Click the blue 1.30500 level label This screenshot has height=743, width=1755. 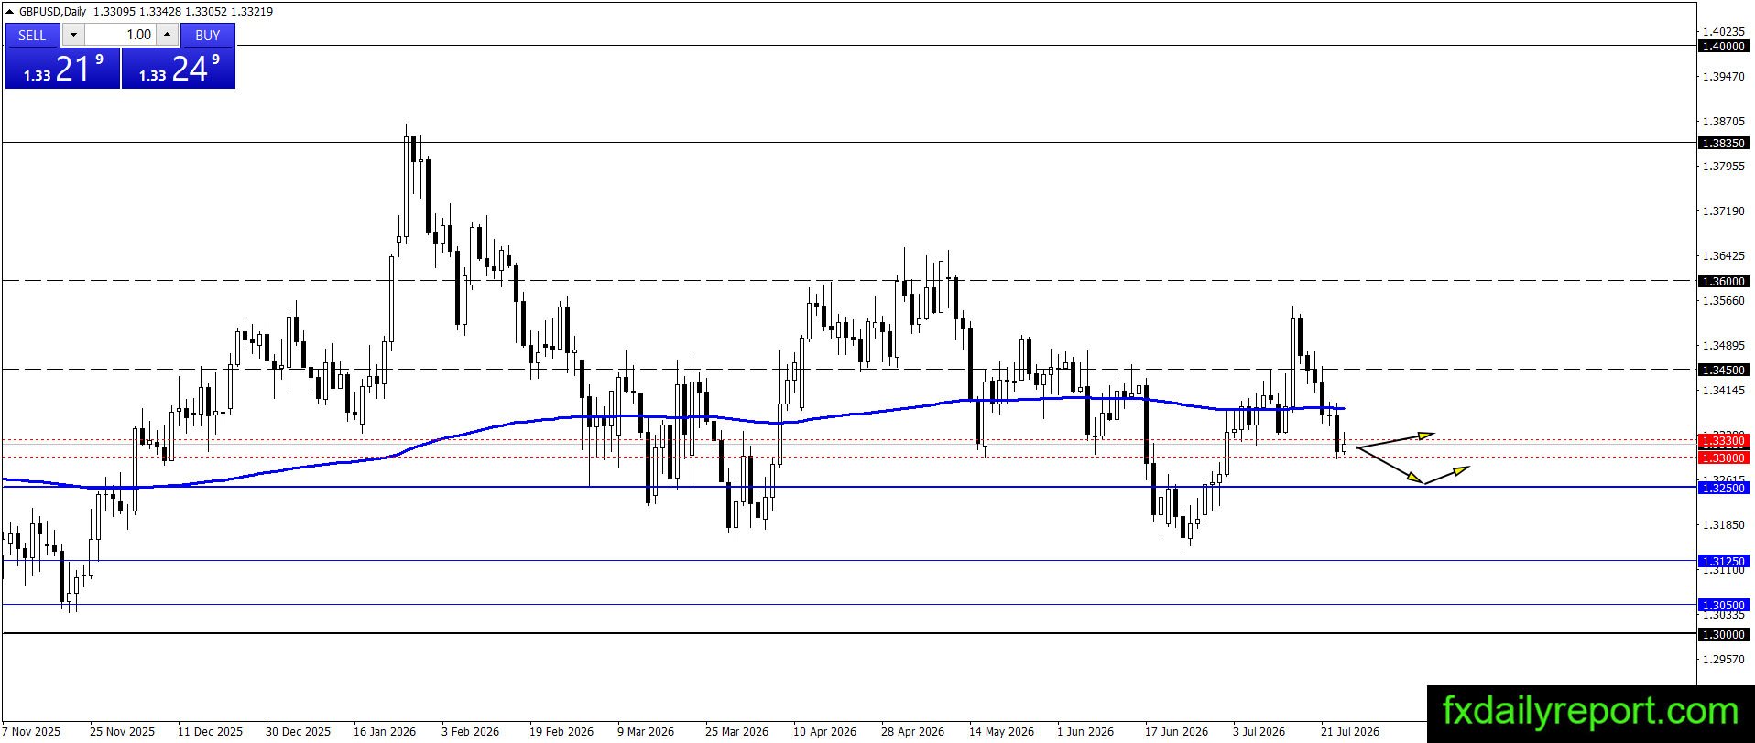(1723, 605)
